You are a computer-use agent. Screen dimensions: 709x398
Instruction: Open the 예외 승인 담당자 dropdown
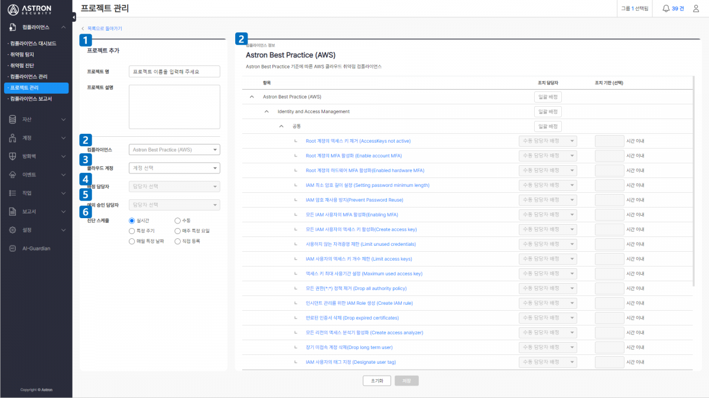point(174,205)
